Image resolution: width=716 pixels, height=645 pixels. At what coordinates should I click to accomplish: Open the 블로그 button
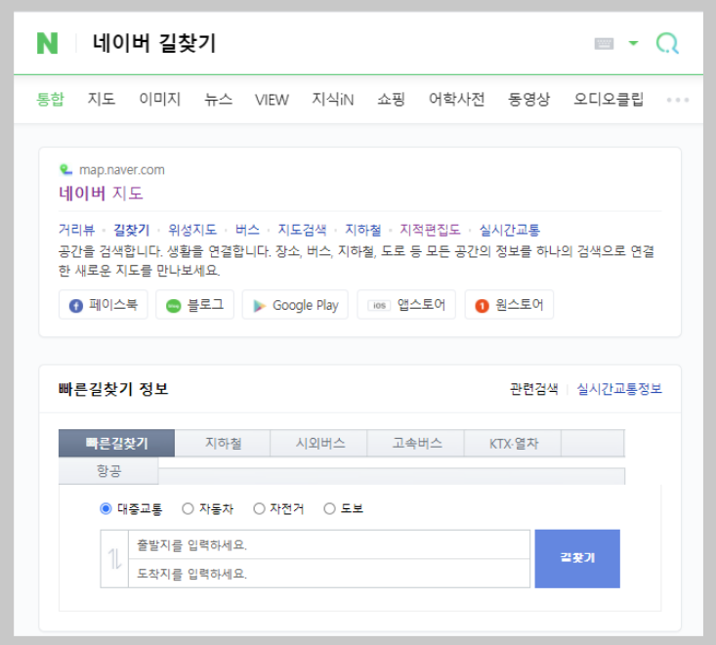(195, 304)
